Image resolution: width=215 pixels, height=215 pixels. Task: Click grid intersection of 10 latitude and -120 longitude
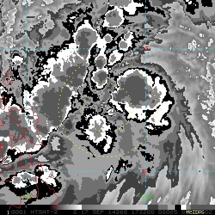coord(26,172)
